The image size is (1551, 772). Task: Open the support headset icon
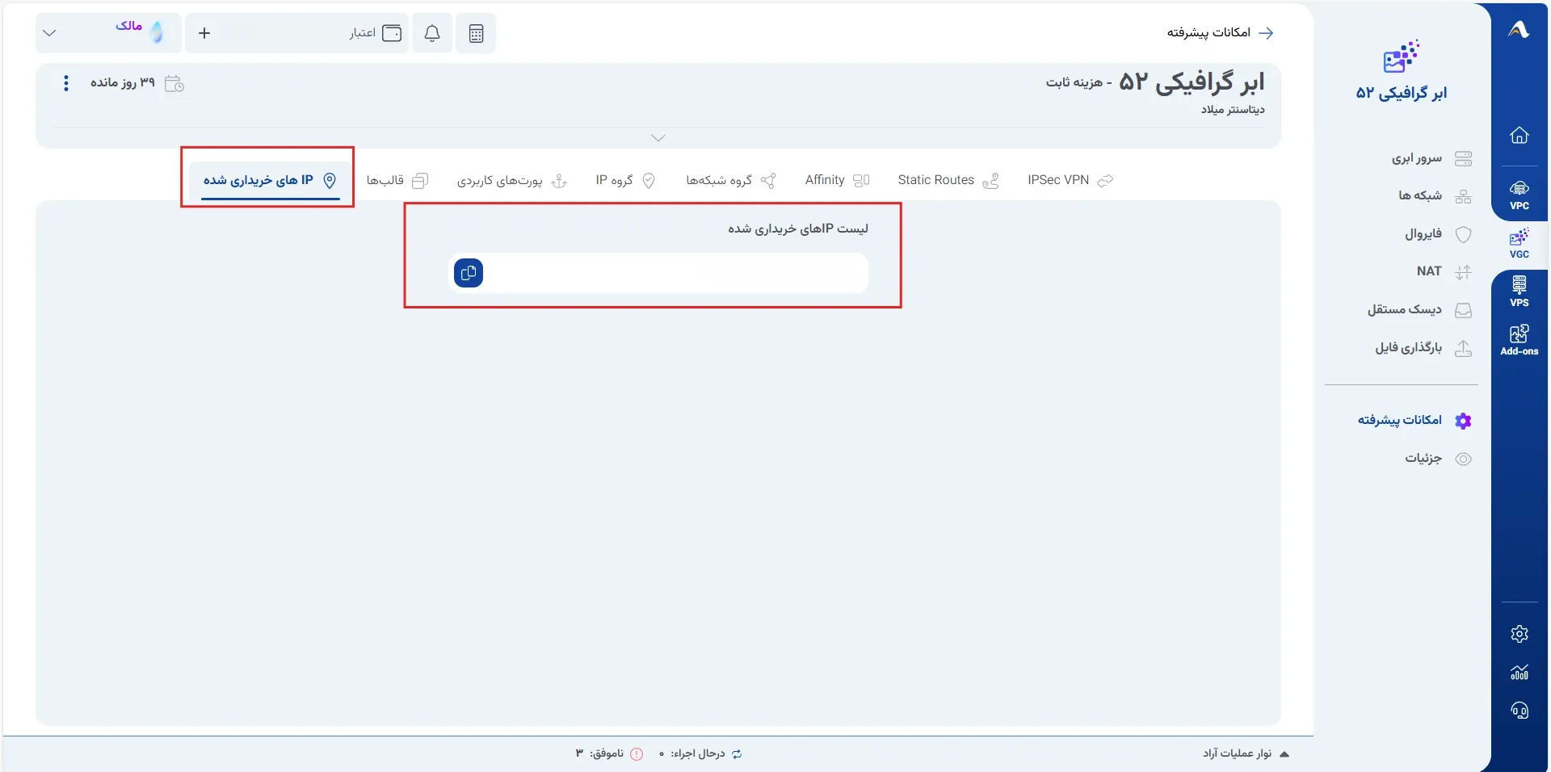tap(1519, 711)
